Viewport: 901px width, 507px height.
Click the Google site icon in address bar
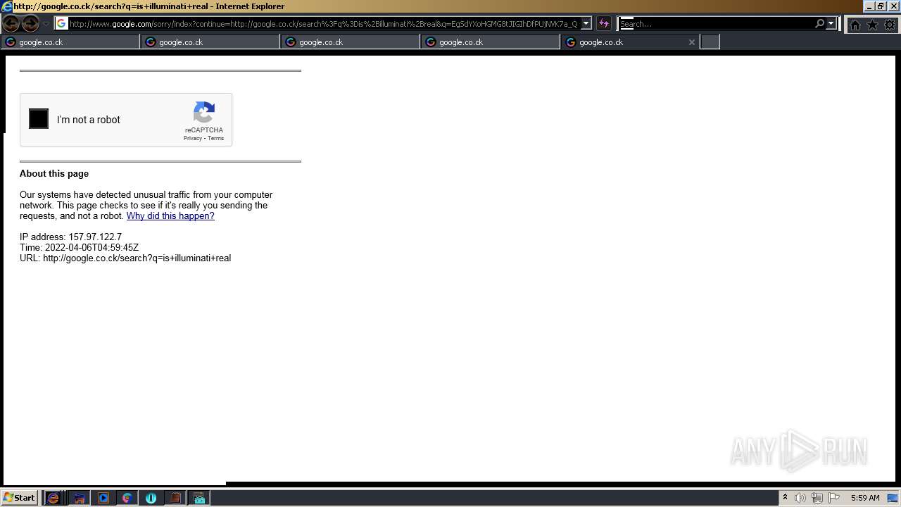coord(61,23)
